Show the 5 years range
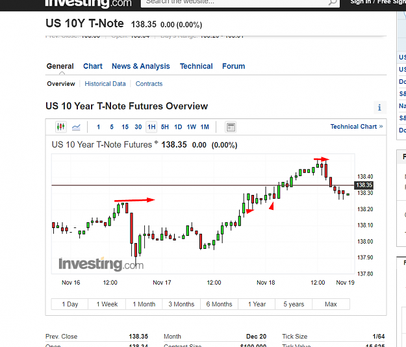 [294, 304]
